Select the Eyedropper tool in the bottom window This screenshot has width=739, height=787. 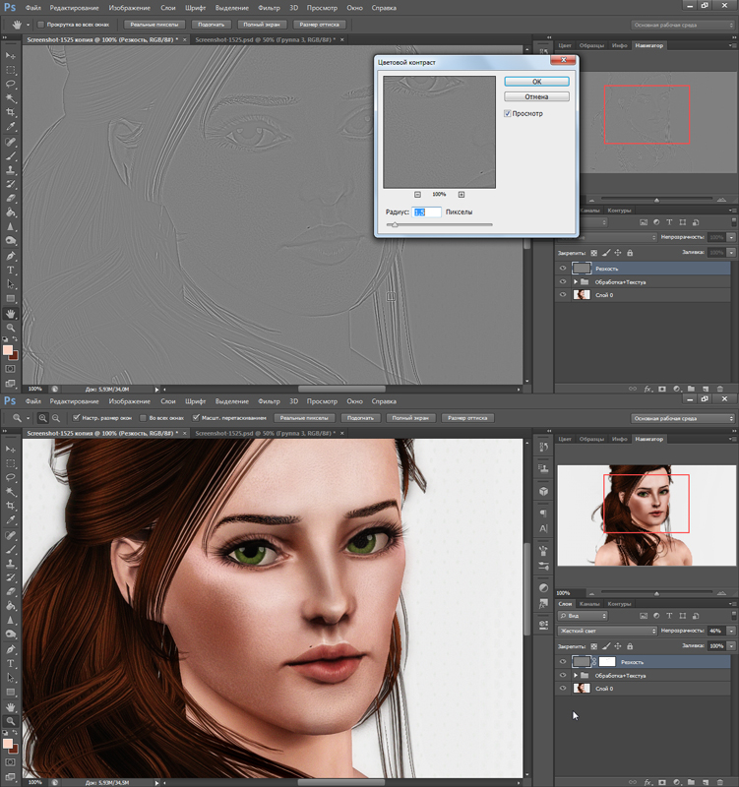pos(11,520)
